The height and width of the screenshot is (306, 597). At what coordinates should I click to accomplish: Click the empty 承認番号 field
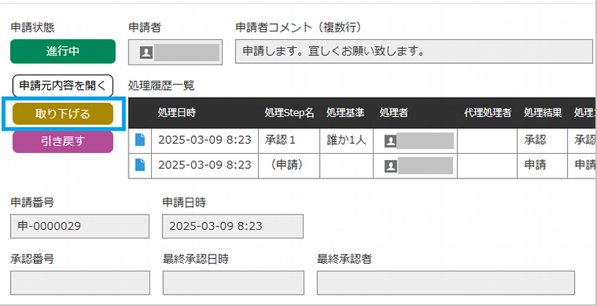(x=80, y=283)
